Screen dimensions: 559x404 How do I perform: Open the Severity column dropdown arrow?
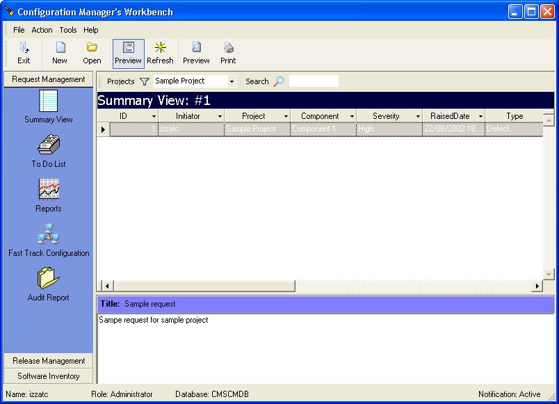418,116
